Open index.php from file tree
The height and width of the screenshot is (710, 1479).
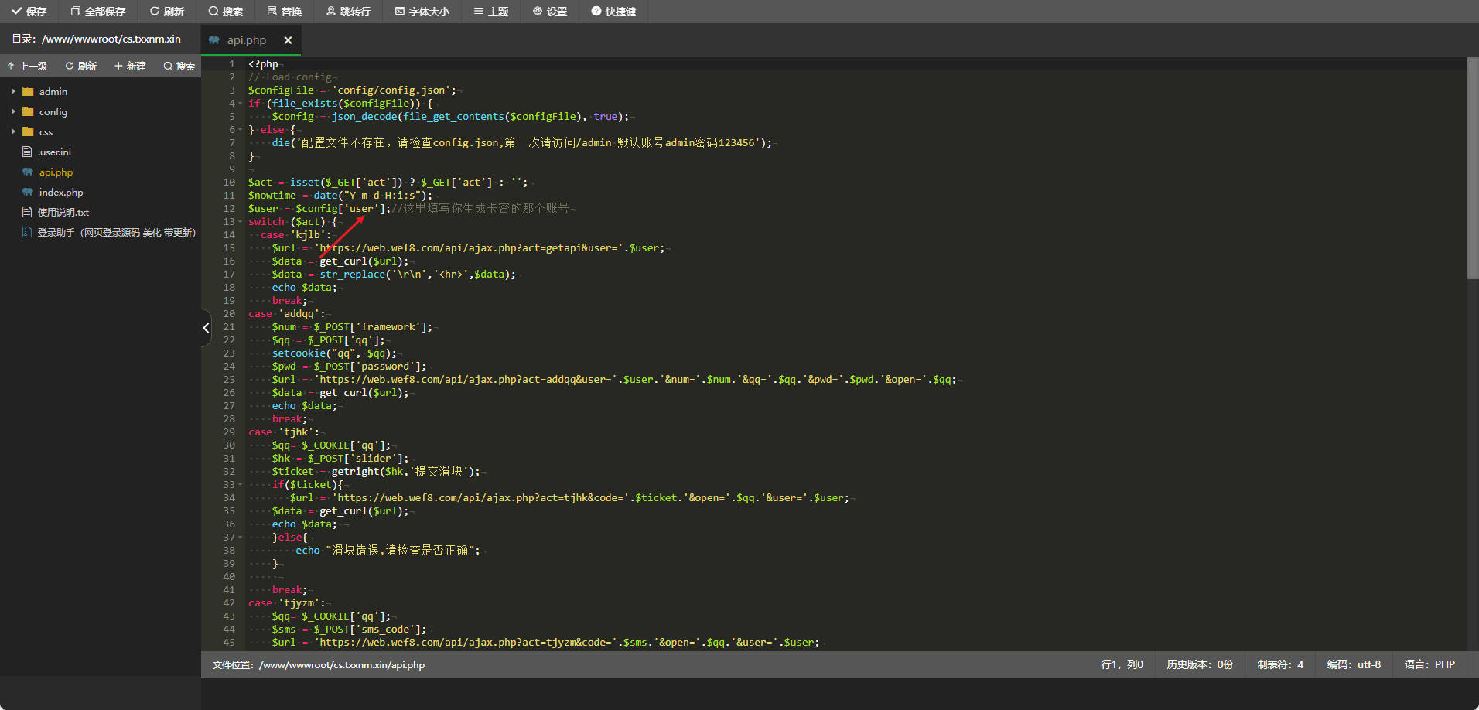click(61, 192)
